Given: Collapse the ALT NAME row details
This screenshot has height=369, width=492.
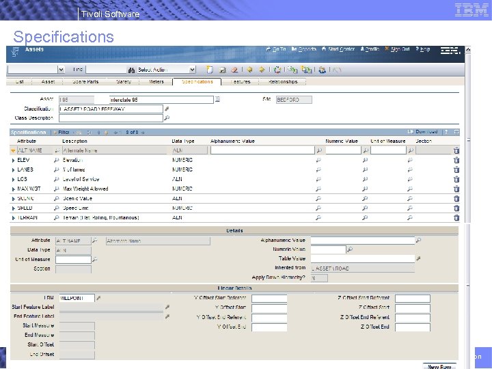Looking at the screenshot, I should (13, 150).
